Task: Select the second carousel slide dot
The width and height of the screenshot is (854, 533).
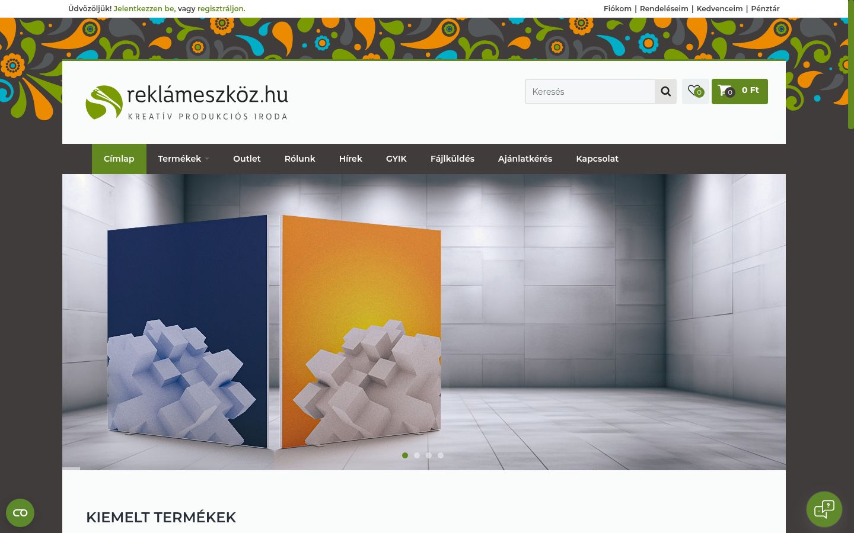Action: (x=417, y=455)
